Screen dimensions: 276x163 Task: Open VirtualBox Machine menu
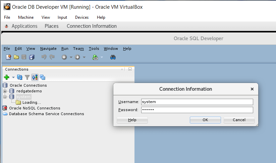[26, 17]
